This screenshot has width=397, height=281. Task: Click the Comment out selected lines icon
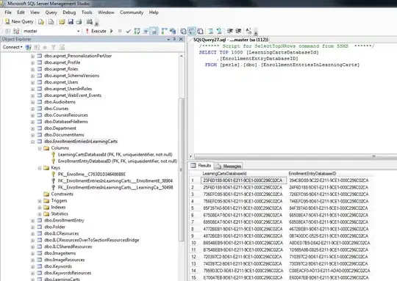click(211, 31)
